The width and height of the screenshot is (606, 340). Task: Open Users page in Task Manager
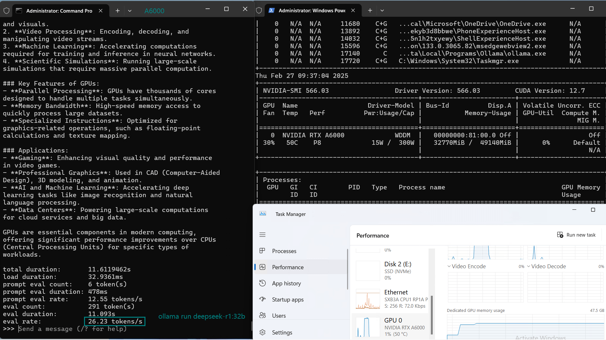(301, 315)
